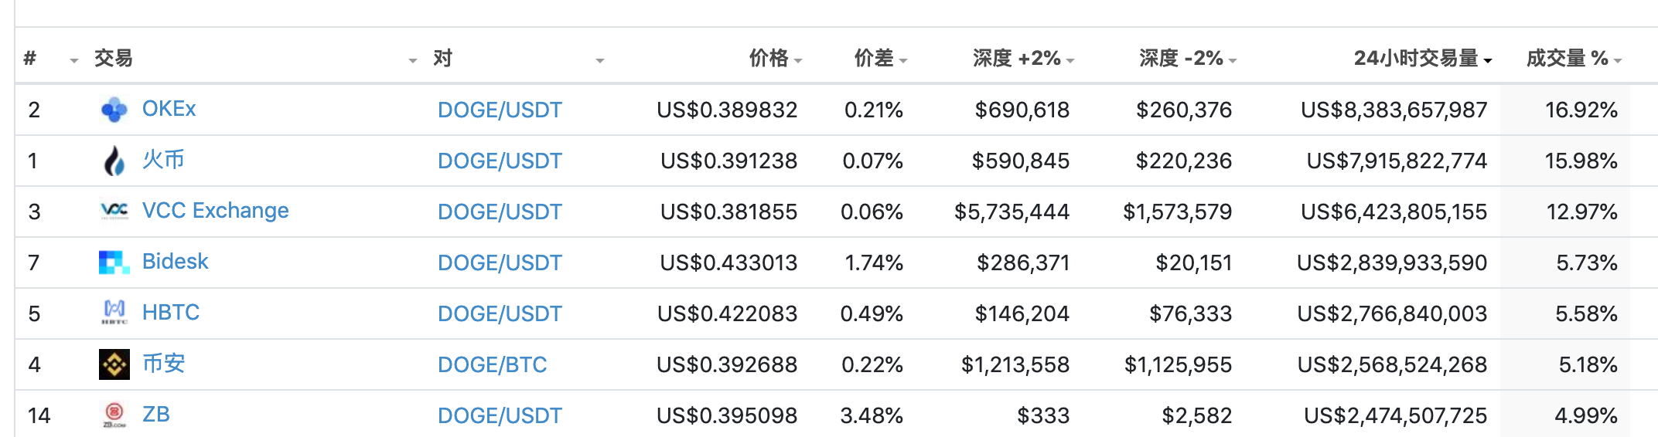
Task: Sort by 深度 -2% column header
Action: [x=1188, y=58]
